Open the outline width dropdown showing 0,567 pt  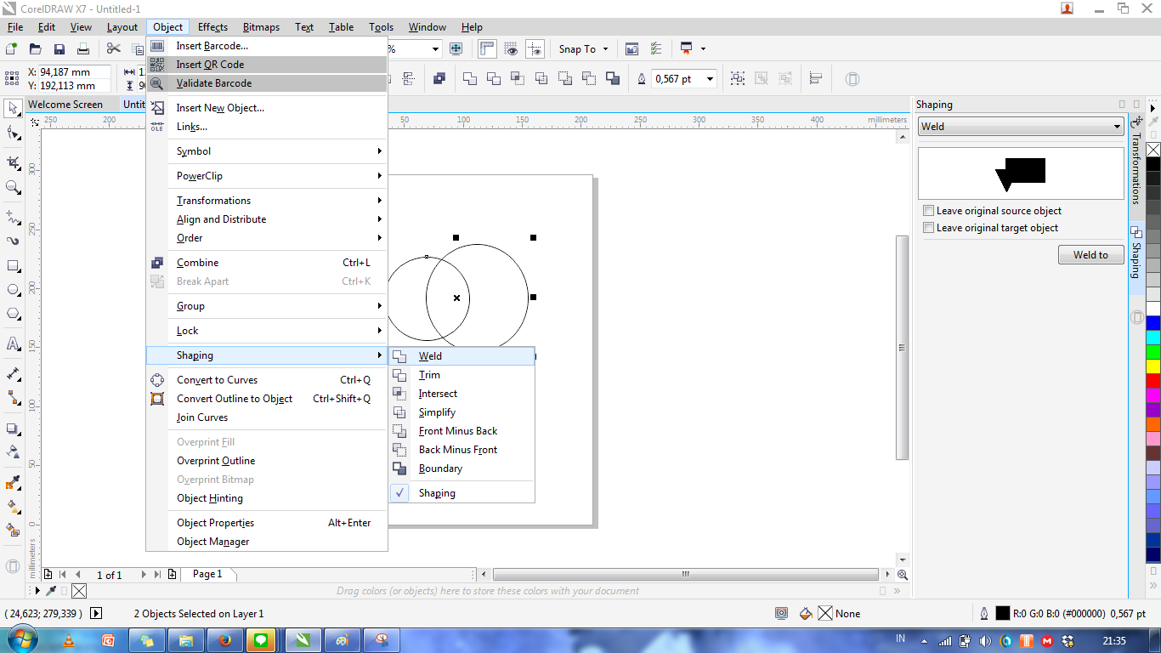711,78
